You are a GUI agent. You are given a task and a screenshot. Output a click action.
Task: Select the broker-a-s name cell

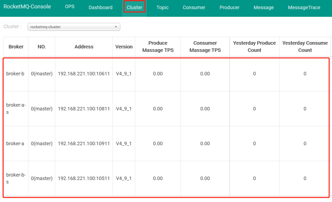pos(16,108)
